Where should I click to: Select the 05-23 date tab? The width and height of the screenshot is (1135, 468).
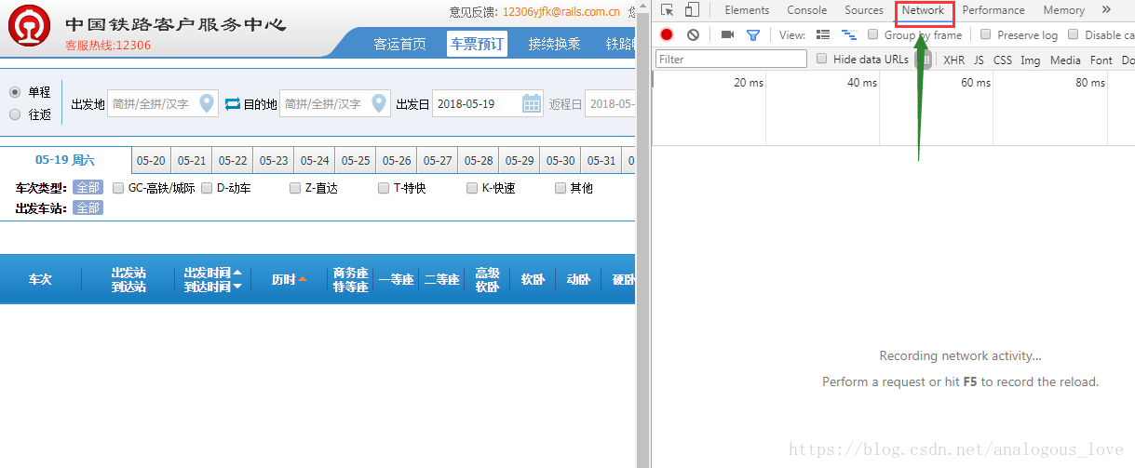click(x=274, y=160)
